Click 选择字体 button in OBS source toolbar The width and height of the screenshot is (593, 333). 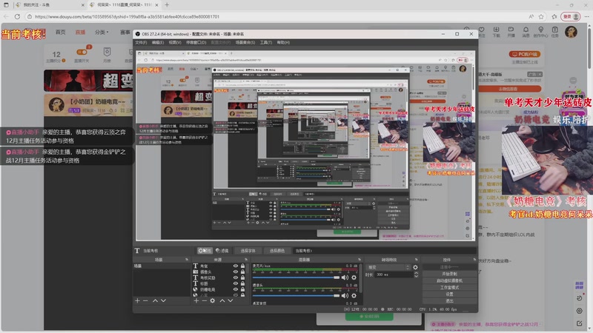coord(248,251)
